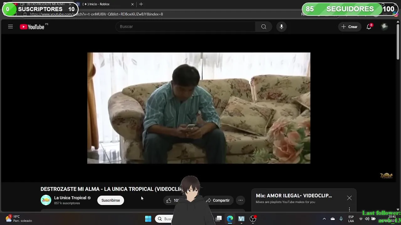Open the La Unica Tropical channel name
Viewport: 401px width, 225px height.
point(70,198)
